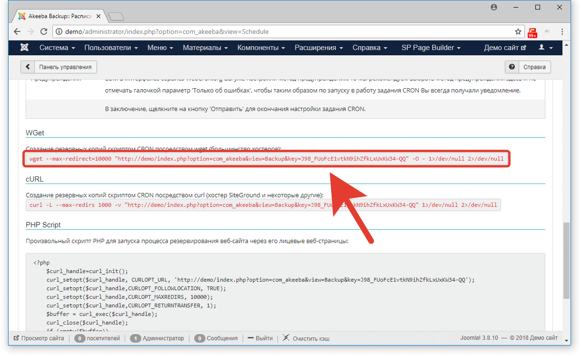Open the Демо сайт link

click(505, 47)
